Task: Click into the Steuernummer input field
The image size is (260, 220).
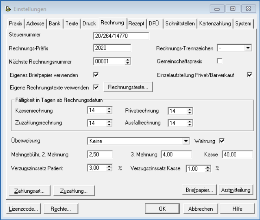Action: click(x=121, y=36)
